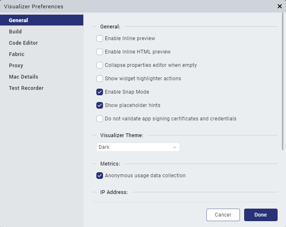This screenshot has width=286, height=227.
Task: Close the Visualizer Preferences dialog
Action: point(279,6)
